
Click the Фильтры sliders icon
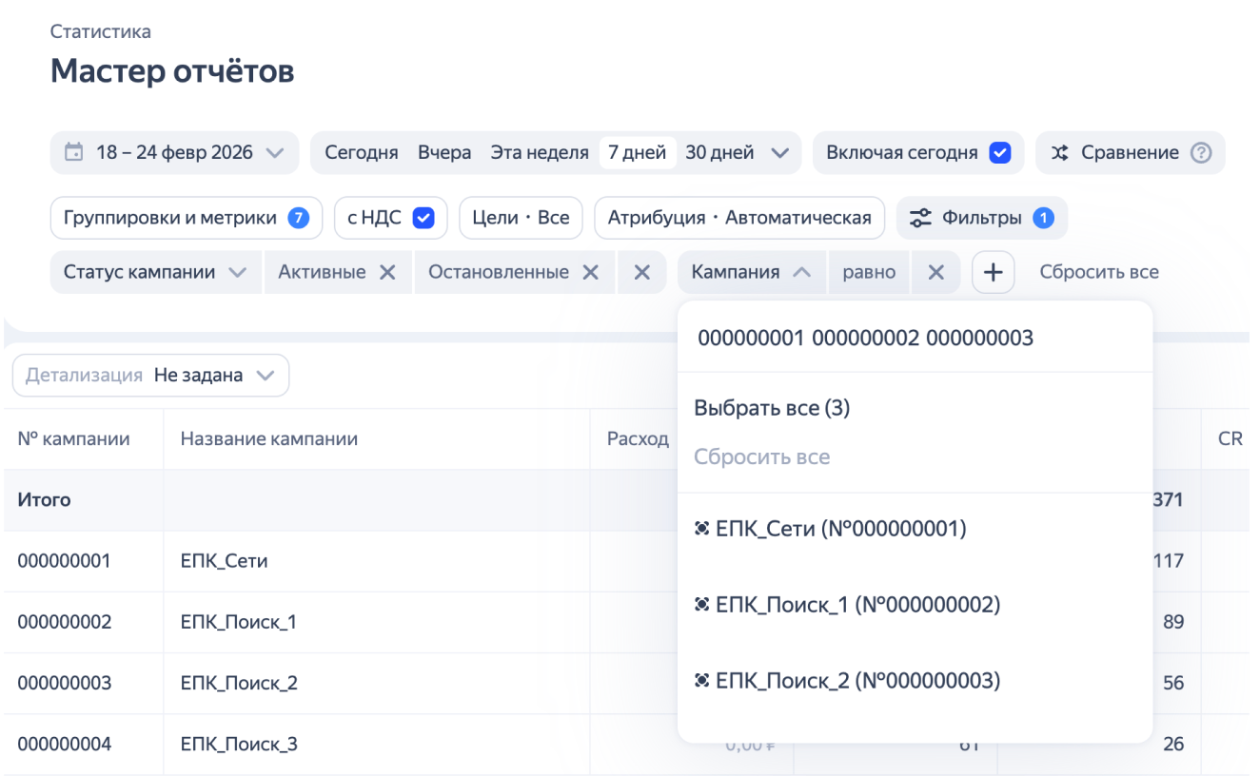tap(920, 218)
